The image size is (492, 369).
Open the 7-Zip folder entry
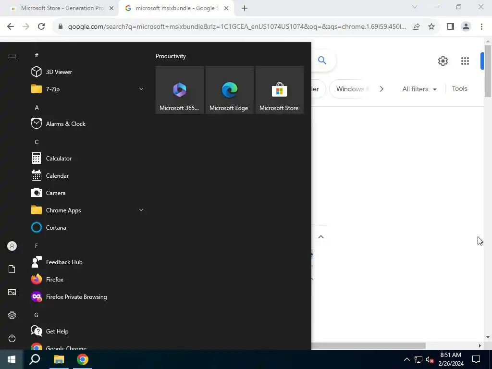(88, 89)
